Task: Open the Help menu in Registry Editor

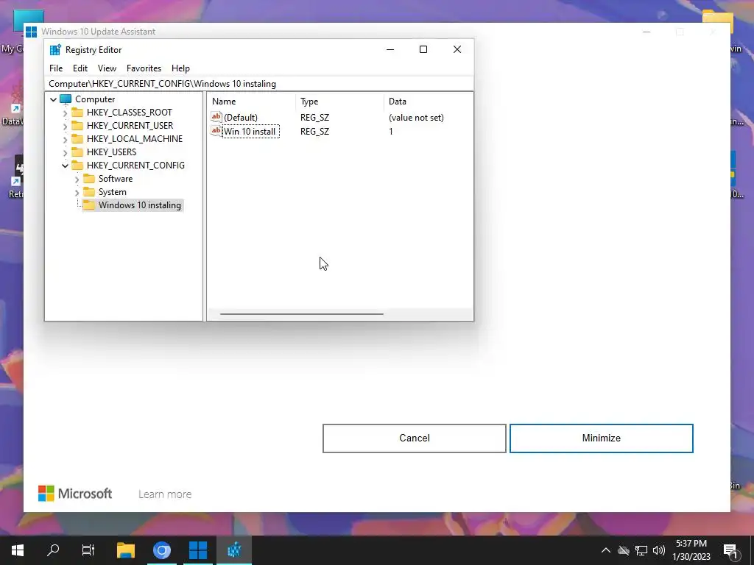Action: (x=180, y=68)
